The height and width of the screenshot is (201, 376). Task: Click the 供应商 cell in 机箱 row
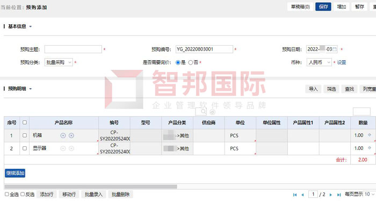tap(208, 135)
